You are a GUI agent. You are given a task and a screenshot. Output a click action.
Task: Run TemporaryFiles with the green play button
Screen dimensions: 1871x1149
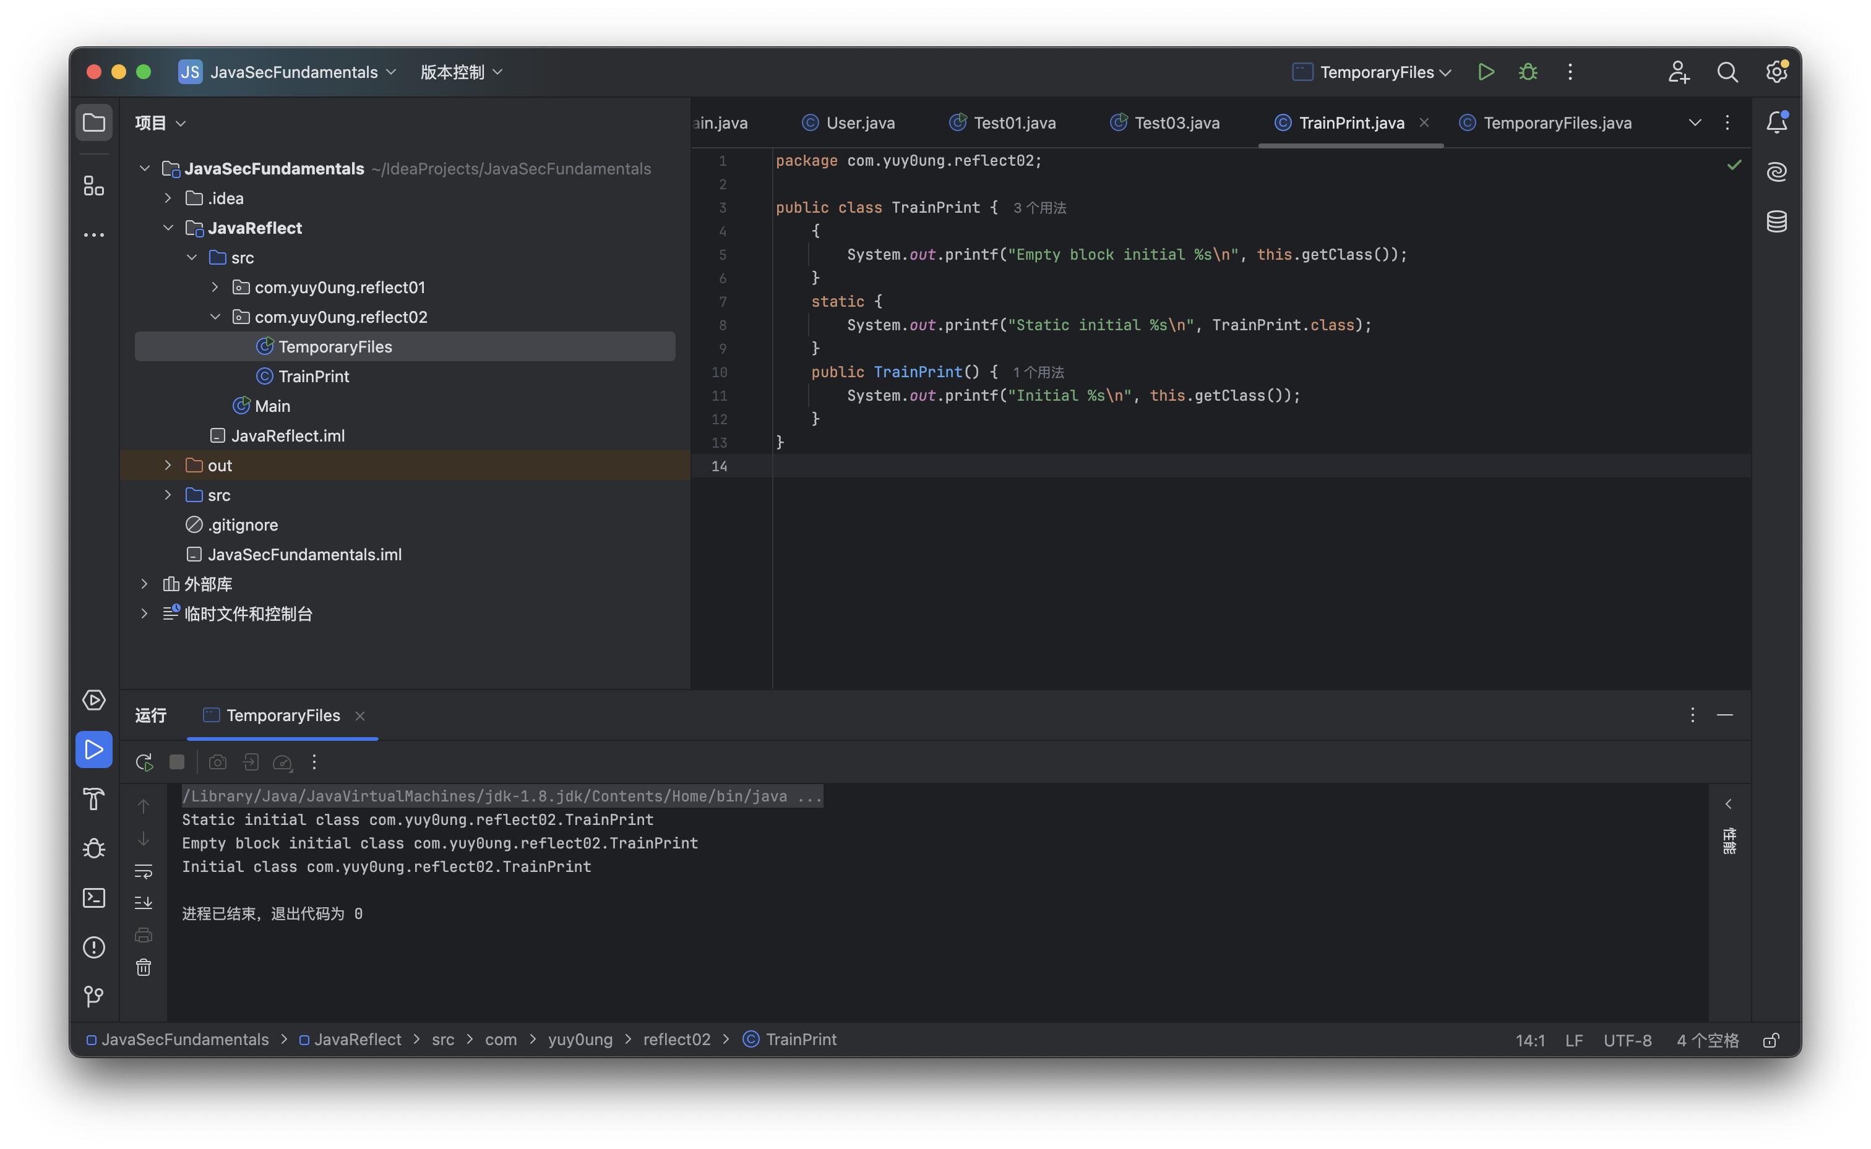(x=1486, y=72)
